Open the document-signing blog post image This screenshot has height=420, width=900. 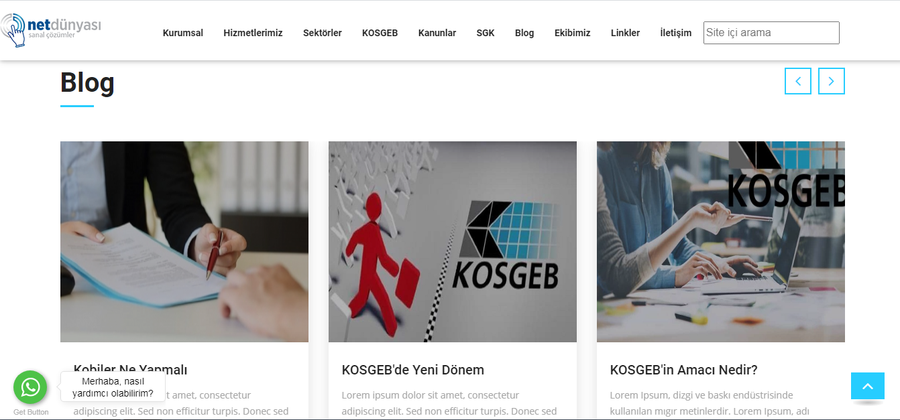pyautogui.click(x=184, y=242)
